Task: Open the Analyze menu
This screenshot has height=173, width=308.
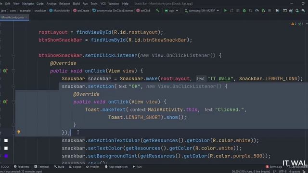Action: tap(51, 3)
